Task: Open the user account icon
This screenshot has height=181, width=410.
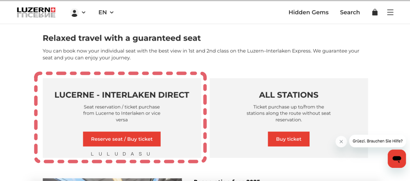Action: click(75, 13)
